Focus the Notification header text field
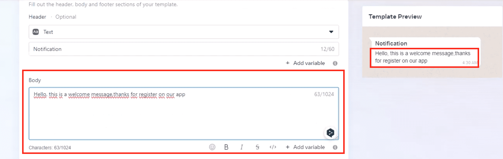The image size is (503, 159). tap(173, 49)
